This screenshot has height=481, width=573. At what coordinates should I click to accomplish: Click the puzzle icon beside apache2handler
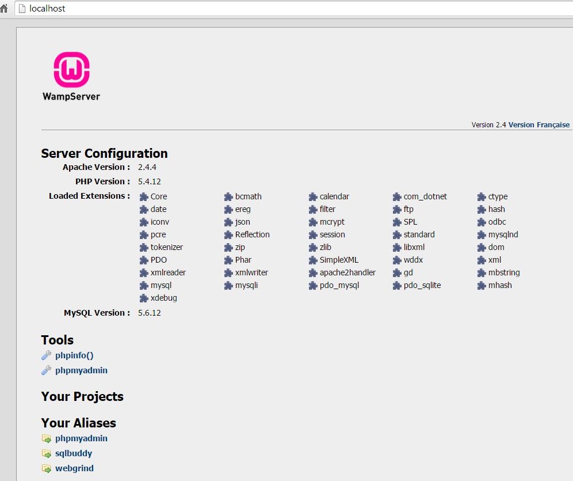(313, 273)
